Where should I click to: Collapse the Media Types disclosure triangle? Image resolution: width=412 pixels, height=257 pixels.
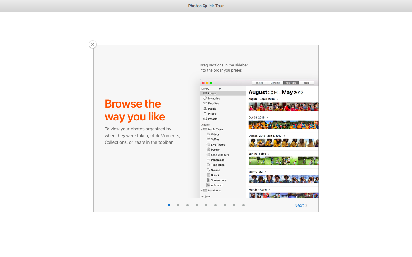pyautogui.click(x=202, y=129)
